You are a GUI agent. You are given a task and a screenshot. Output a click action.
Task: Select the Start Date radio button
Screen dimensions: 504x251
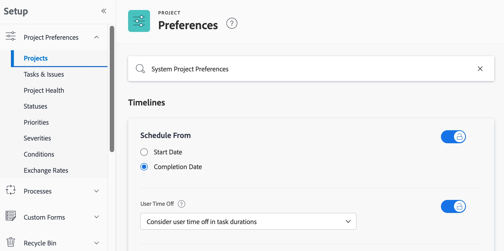144,152
